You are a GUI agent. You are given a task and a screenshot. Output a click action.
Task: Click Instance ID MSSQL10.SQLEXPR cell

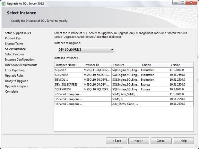pyautogui.click(x=97, y=89)
